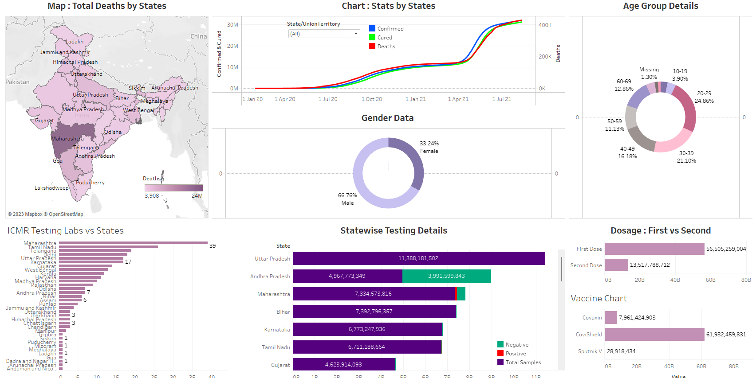This screenshot has height=378, width=756.
Task: Click the Positive legend color swatch
Action: [x=500, y=354]
